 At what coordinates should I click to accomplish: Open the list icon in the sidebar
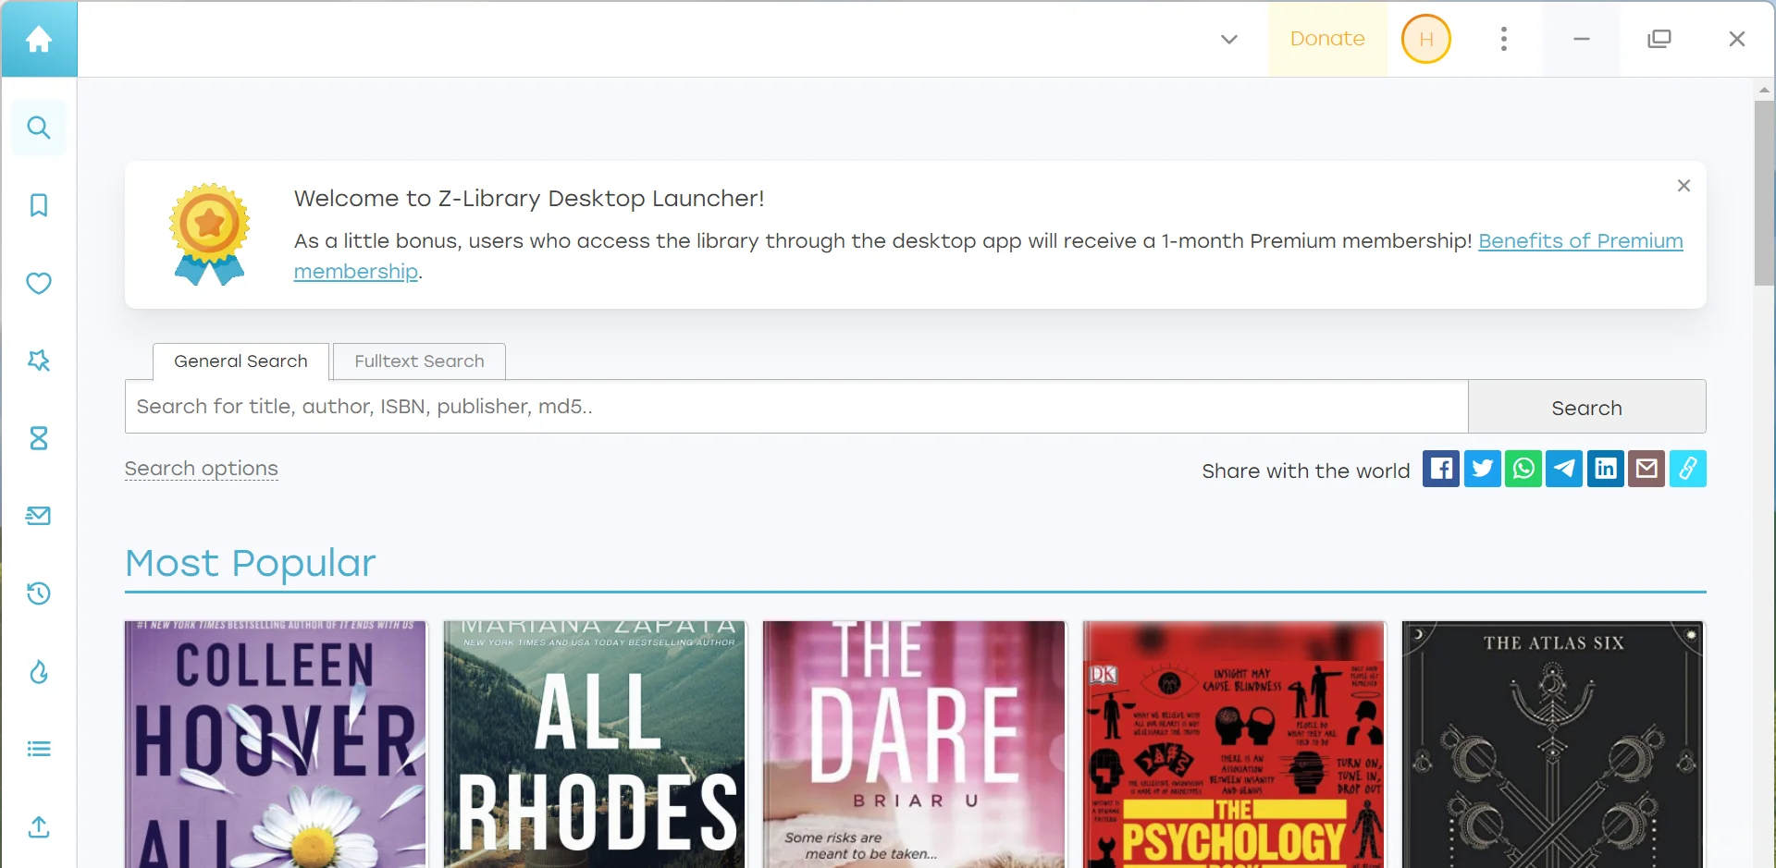tap(39, 749)
